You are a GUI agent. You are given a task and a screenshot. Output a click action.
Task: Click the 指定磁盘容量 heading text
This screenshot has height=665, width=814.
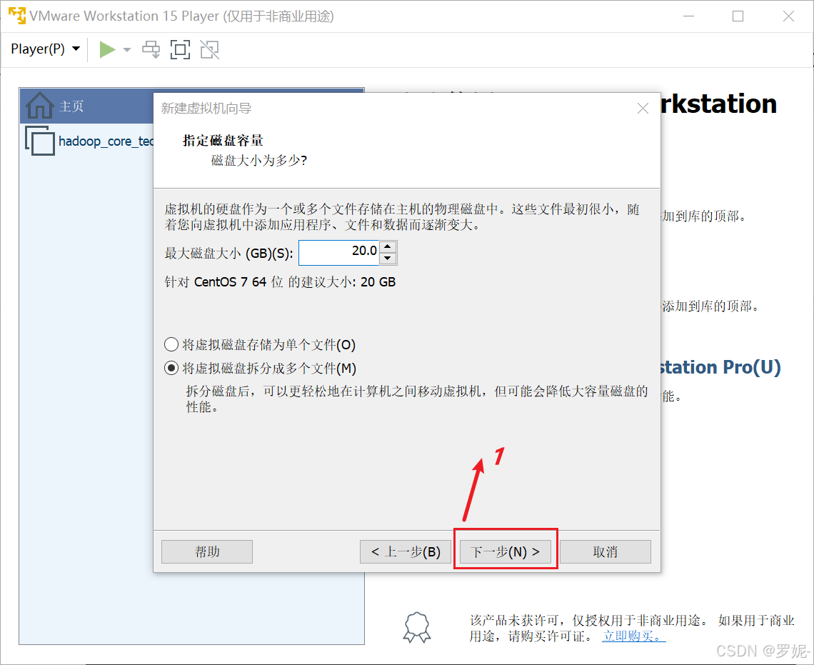[x=223, y=140]
